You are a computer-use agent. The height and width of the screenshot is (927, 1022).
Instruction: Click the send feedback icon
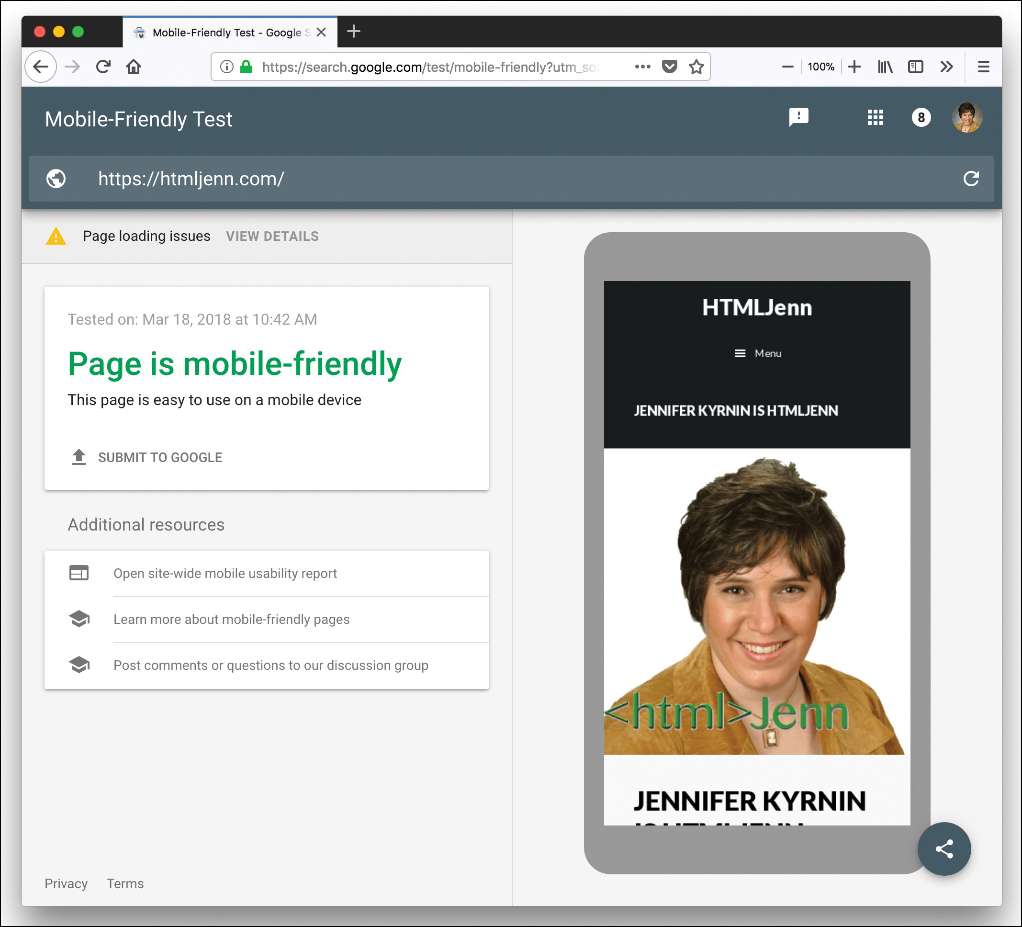coord(798,118)
